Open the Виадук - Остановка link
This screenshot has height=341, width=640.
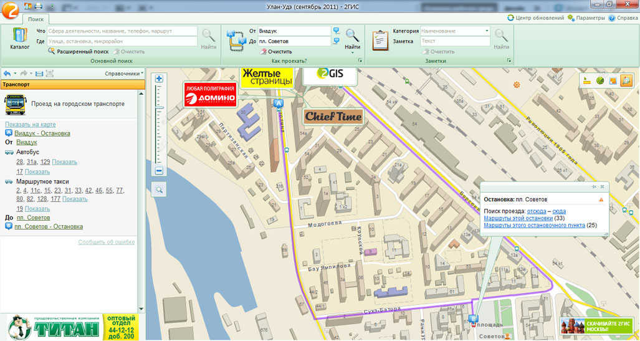42,133
